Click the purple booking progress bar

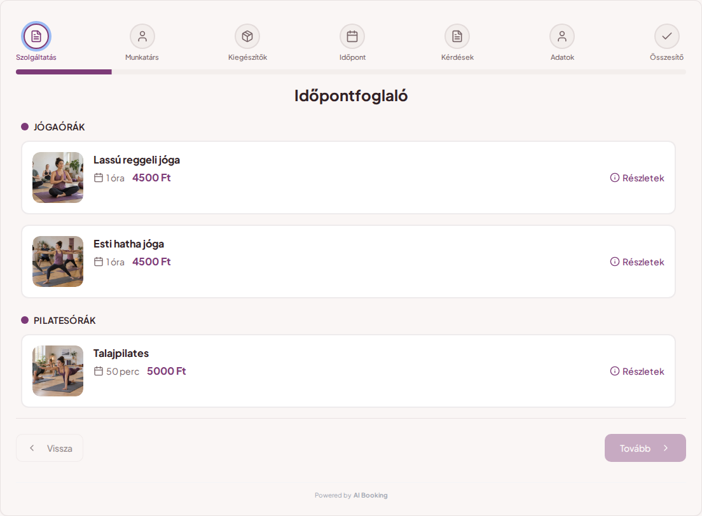point(64,72)
